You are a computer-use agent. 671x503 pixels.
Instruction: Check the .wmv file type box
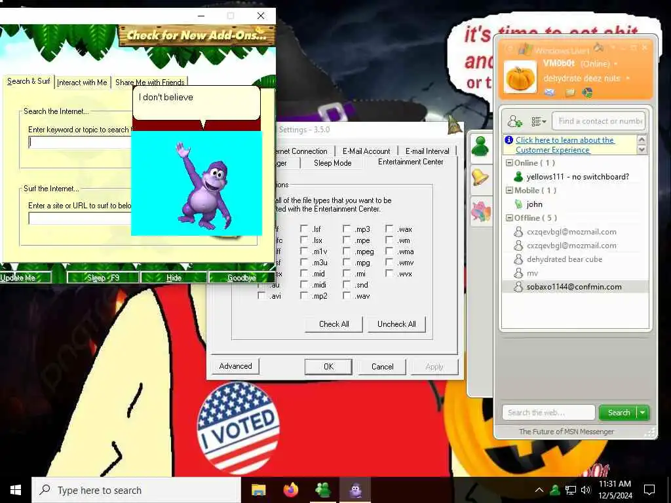coord(389,262)
